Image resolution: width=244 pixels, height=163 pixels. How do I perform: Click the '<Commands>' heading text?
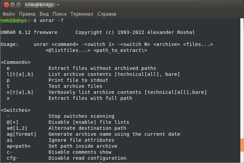click(x=16, y=62)
